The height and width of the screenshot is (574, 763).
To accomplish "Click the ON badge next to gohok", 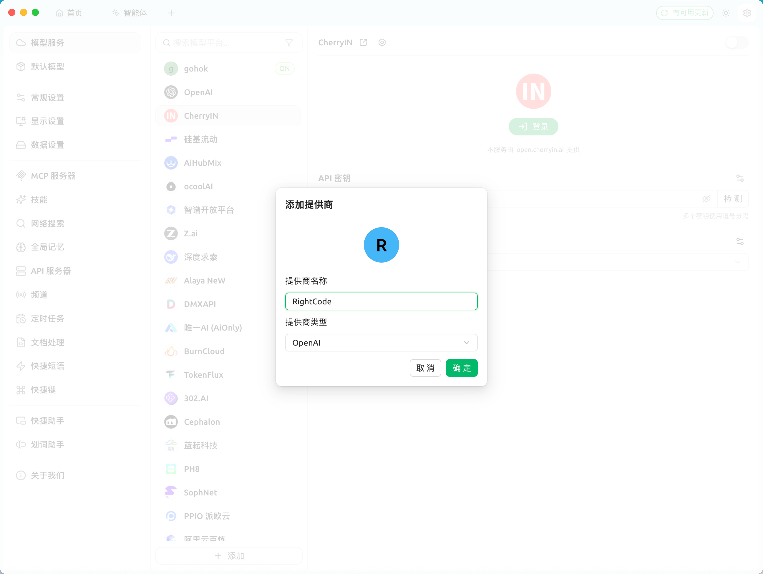I will (x=284, y=69).
